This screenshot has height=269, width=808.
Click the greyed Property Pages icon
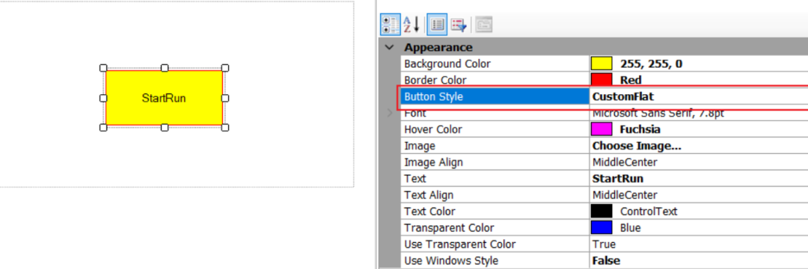click(x=483, y=24)
